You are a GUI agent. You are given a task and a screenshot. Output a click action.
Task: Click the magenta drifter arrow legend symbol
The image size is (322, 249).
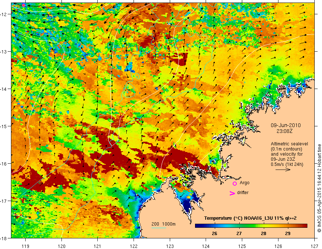point(232,193)
